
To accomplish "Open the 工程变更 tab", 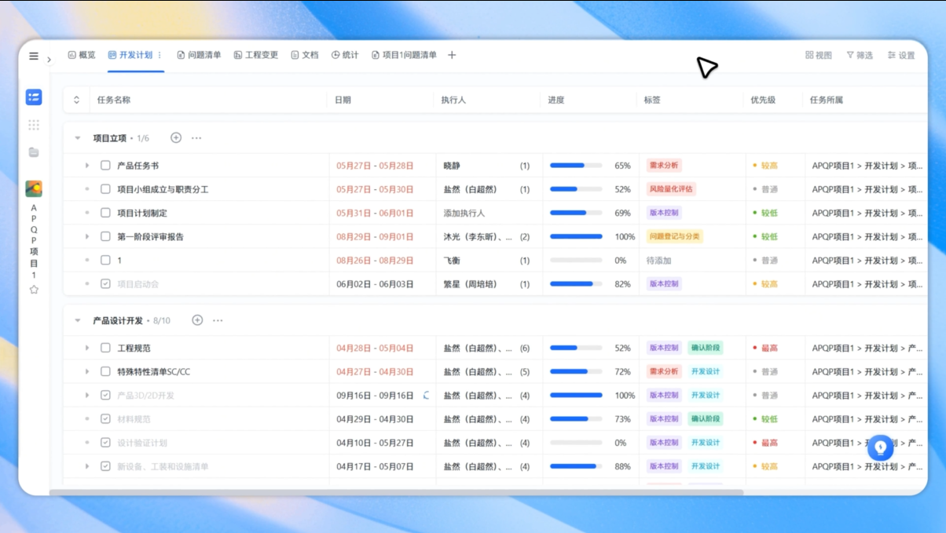I will click(256, 56).
